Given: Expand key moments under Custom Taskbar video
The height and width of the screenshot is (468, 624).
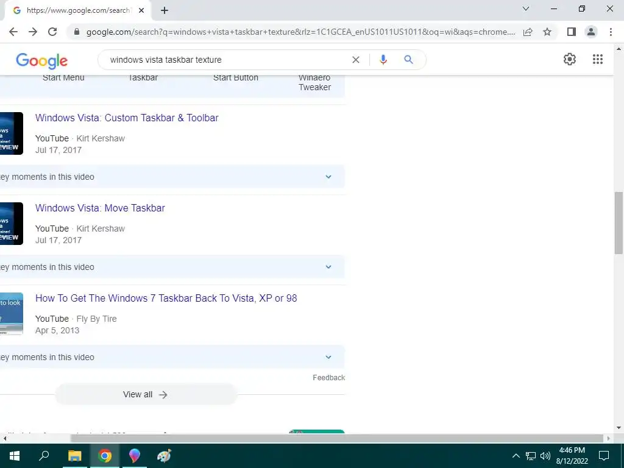Looking at the screenshot, I should (x=328, y=177).
